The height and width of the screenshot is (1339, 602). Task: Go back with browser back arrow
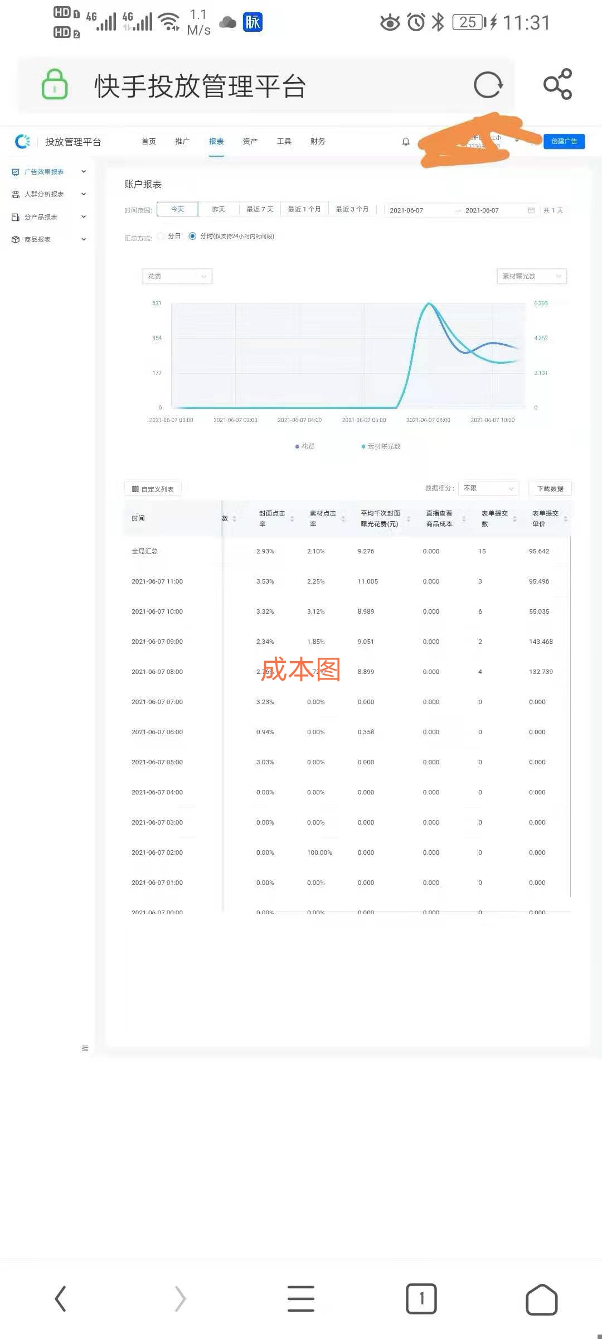[60, 1299]
